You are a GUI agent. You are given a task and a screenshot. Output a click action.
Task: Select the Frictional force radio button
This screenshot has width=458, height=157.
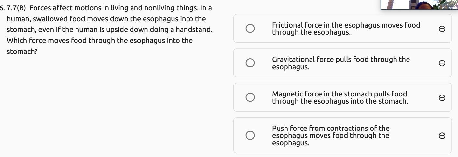click(x=250, y=28)
